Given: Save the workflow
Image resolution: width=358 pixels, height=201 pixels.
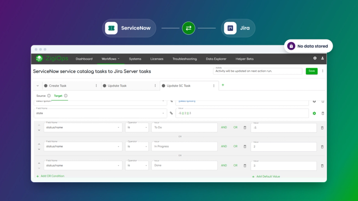Looking at the screenshot, I should coord(312,71).
